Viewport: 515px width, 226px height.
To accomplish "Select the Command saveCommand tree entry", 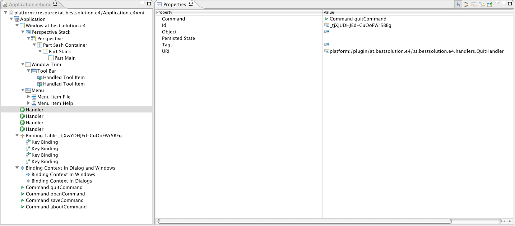I will 55,200.
